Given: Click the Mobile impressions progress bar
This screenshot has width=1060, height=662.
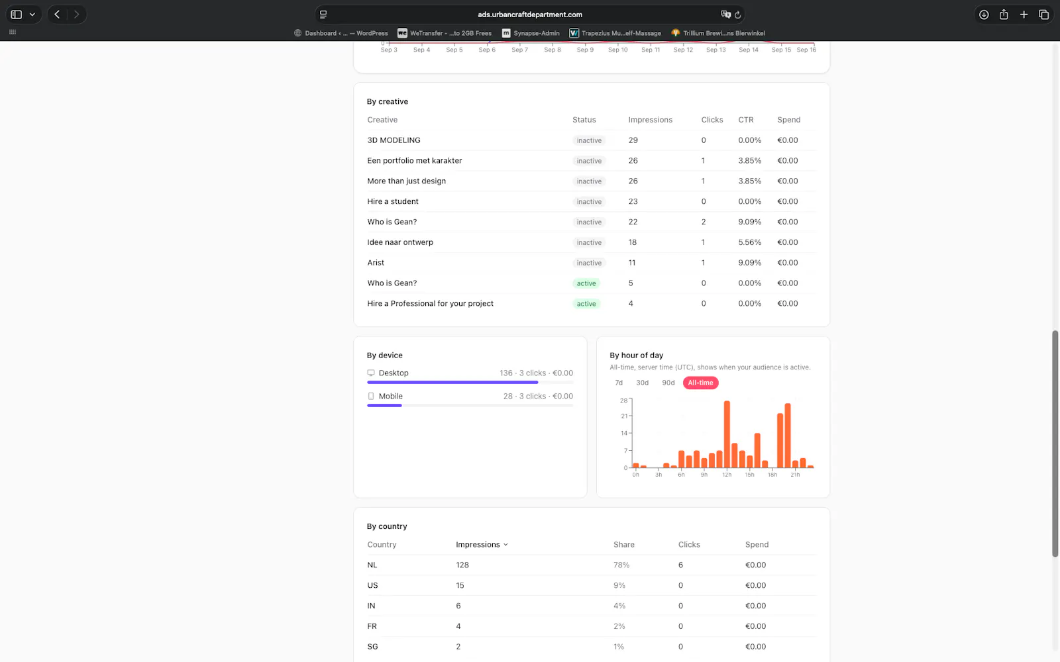Looking at the screenshot, I should 470,405.
